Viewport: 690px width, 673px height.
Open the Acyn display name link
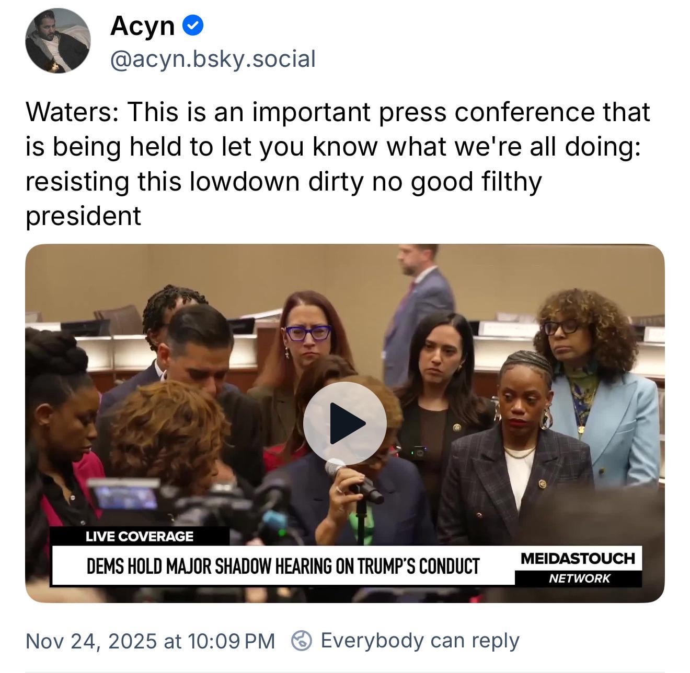pos(142,26)
